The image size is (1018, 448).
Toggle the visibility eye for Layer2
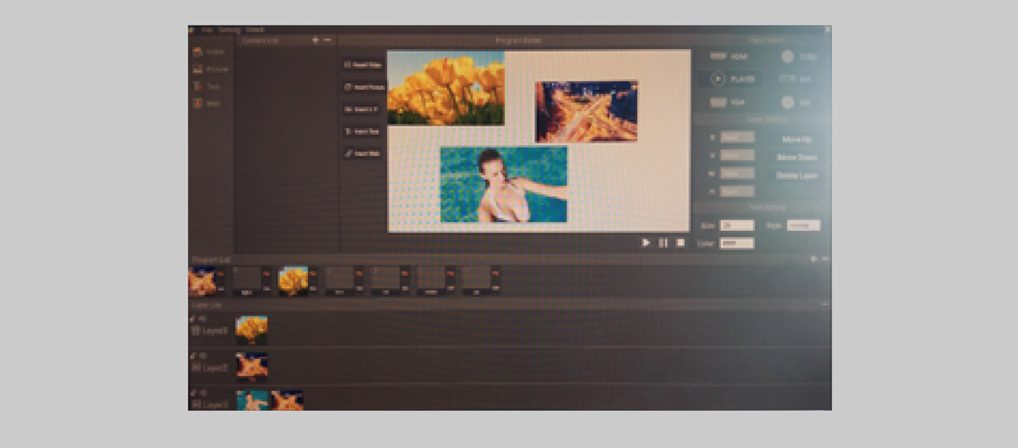202,357
